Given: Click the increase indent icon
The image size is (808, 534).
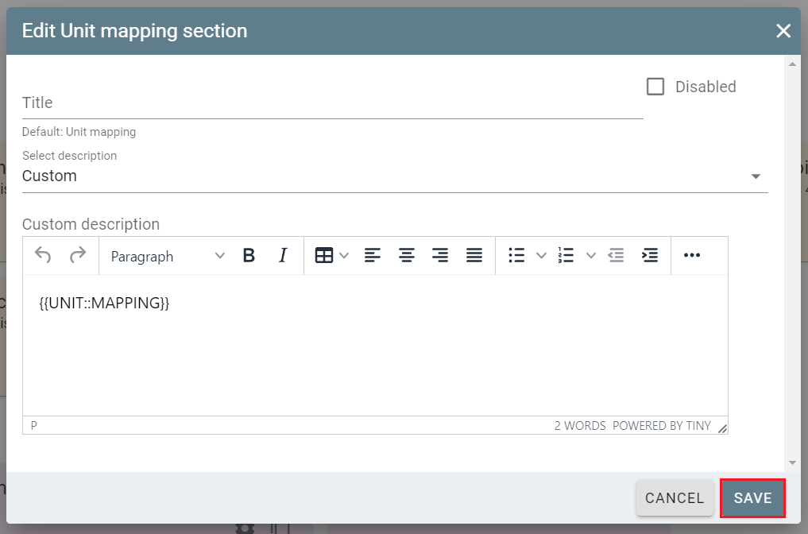Looking at the screenshot, I should (x=650, y=255).
